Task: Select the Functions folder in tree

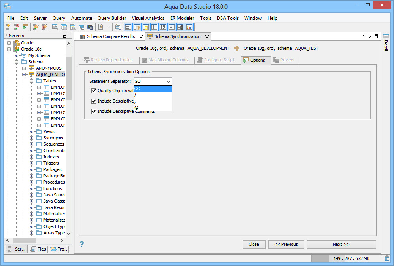Action: (53, 188)
